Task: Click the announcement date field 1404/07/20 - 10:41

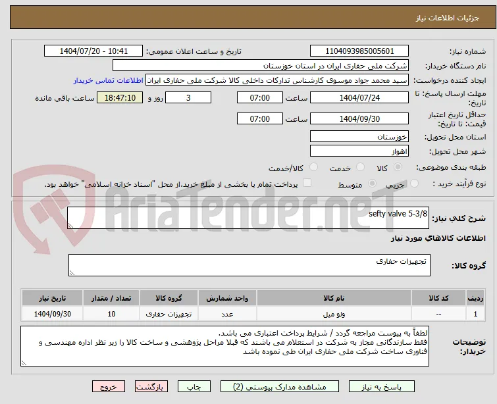Action: pyautogui.click(x=93, y=51)
